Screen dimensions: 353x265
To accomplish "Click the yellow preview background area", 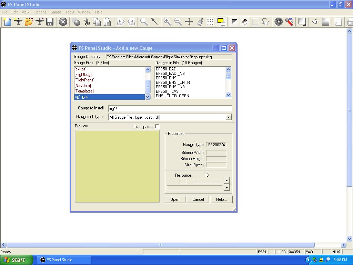I will (117, 166).
